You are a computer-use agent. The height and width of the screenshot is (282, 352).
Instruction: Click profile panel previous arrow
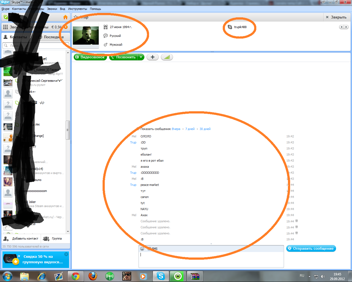342,27
